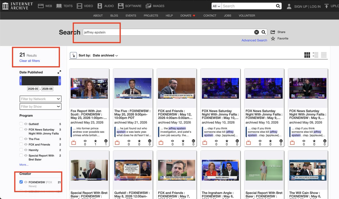Image resolution: width=339 pixels, height=199 pixels.
Task: Open the All search scope dropdown
Action: (x=216, y=6)
